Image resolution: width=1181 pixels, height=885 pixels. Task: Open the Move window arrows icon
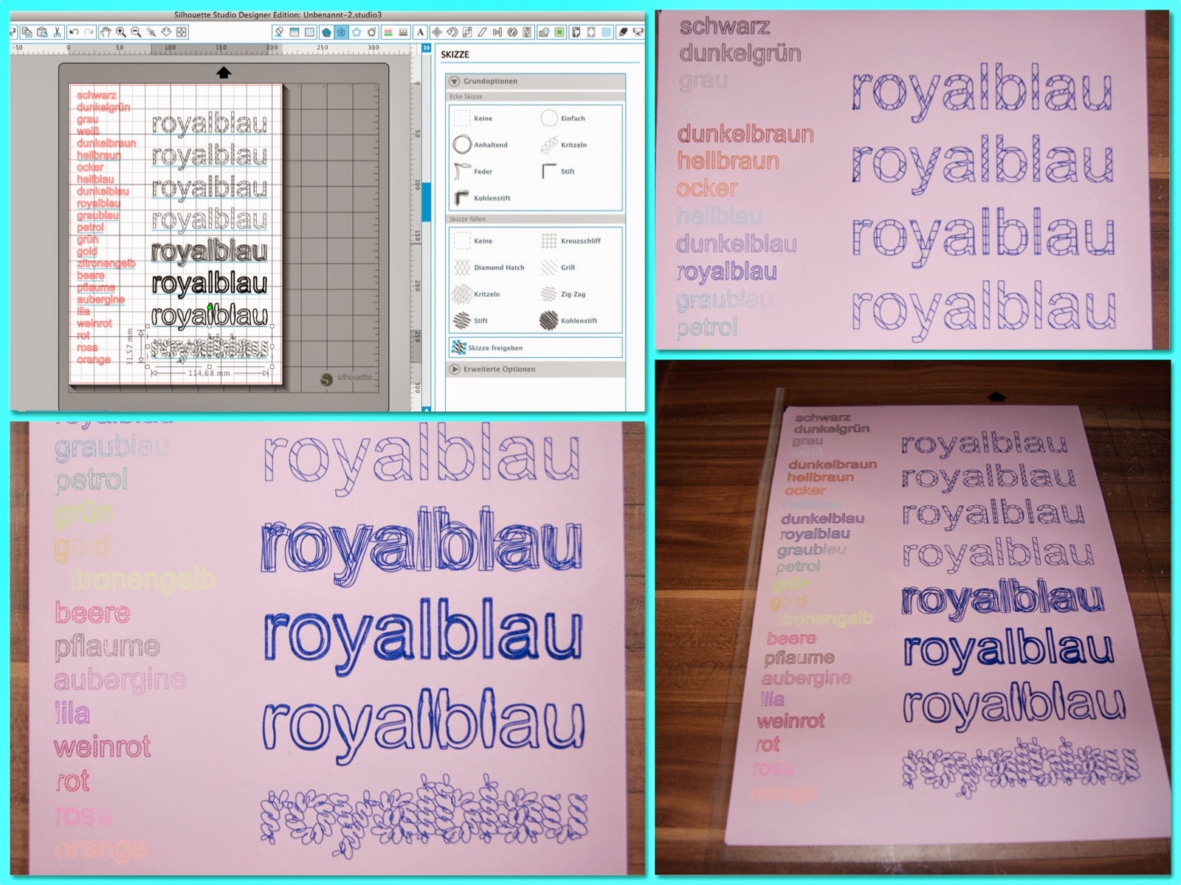point(436,32)
